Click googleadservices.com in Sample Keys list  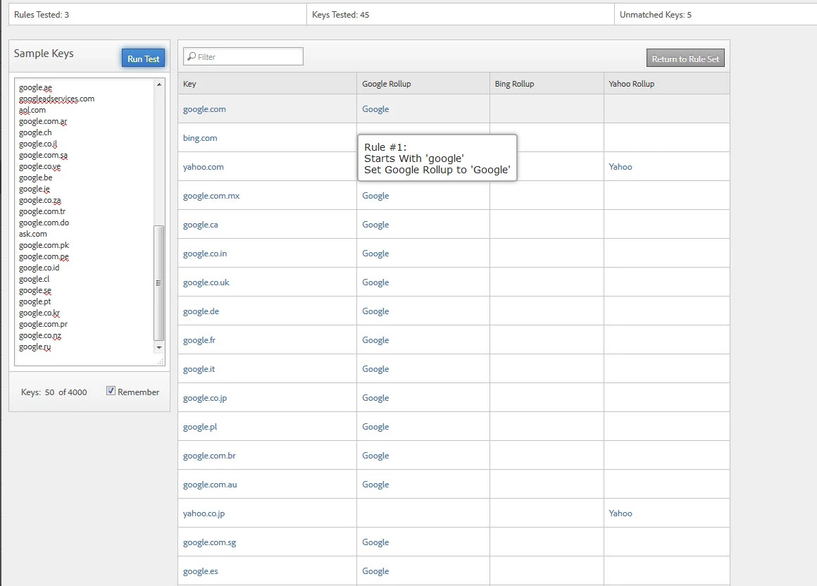pos(57,99)
